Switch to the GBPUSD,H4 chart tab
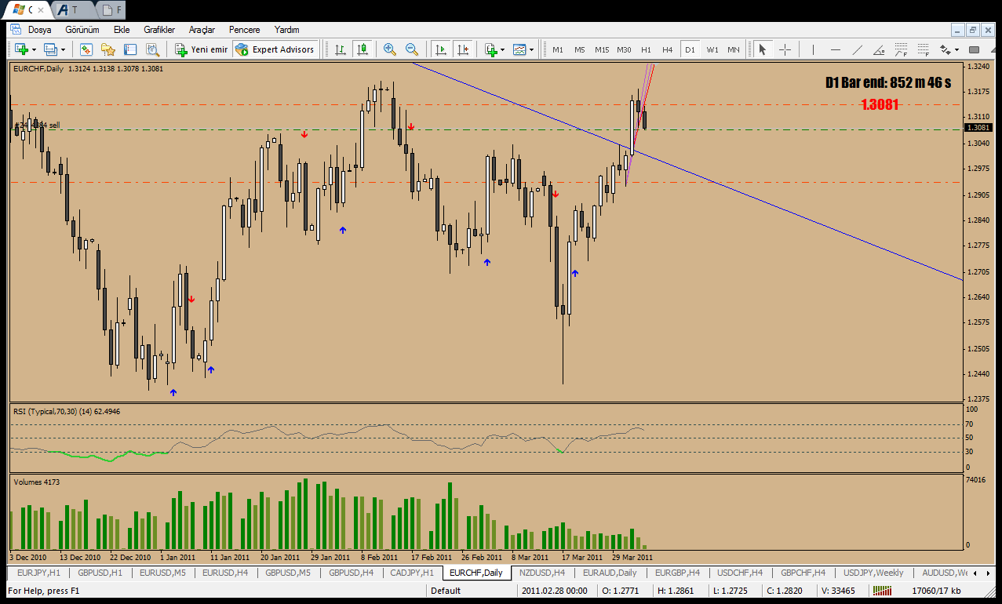 (x=351, y=573)
